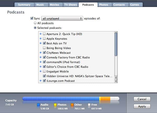Click the blue audio segment of capacity bar
This screenshot has height=113, width=157.
(x=61, y=99)
